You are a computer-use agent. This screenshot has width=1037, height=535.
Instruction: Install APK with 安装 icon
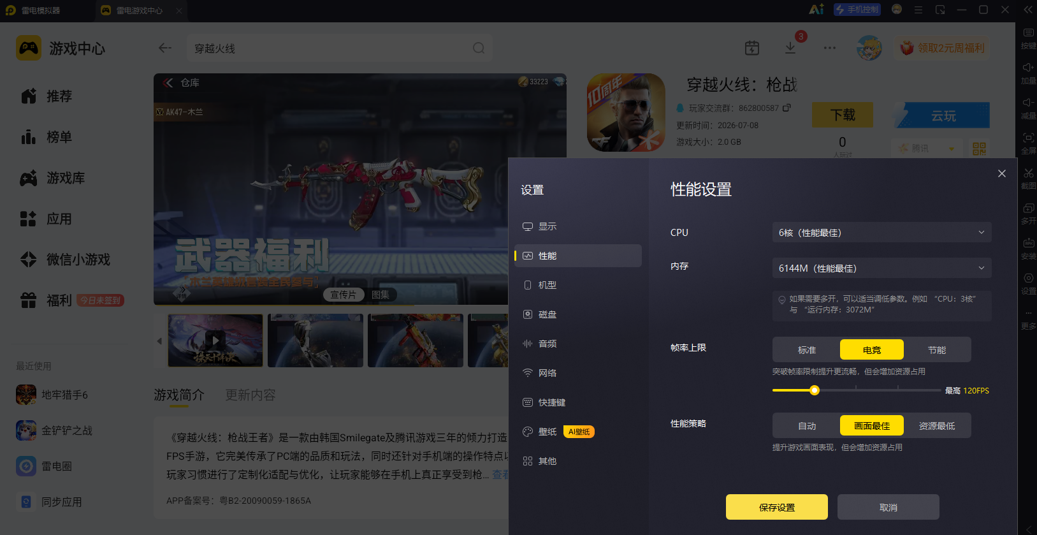pos(1028,249)
